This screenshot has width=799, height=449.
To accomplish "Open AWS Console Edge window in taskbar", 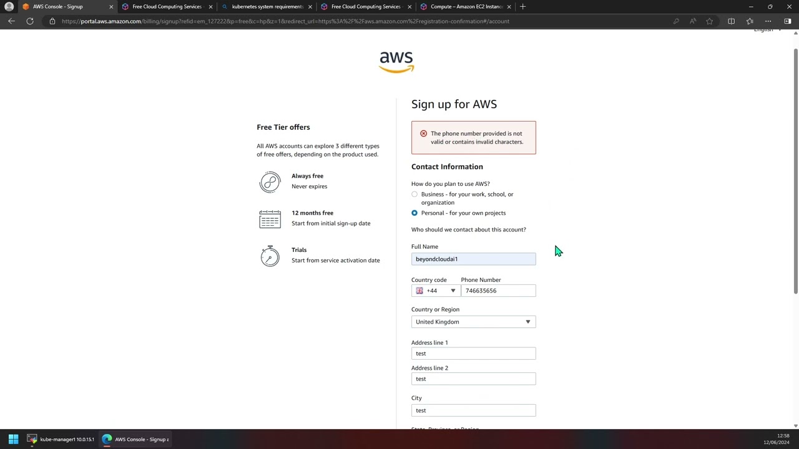I will pyautogui.click(x=135, y=439).
